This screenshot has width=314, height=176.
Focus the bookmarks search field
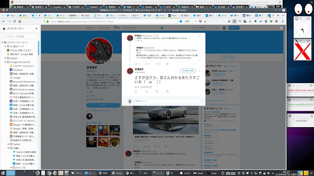(21, 36)
